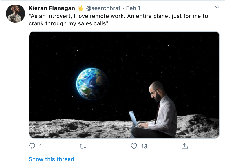Click the reply count of 1

coord(41,146)
